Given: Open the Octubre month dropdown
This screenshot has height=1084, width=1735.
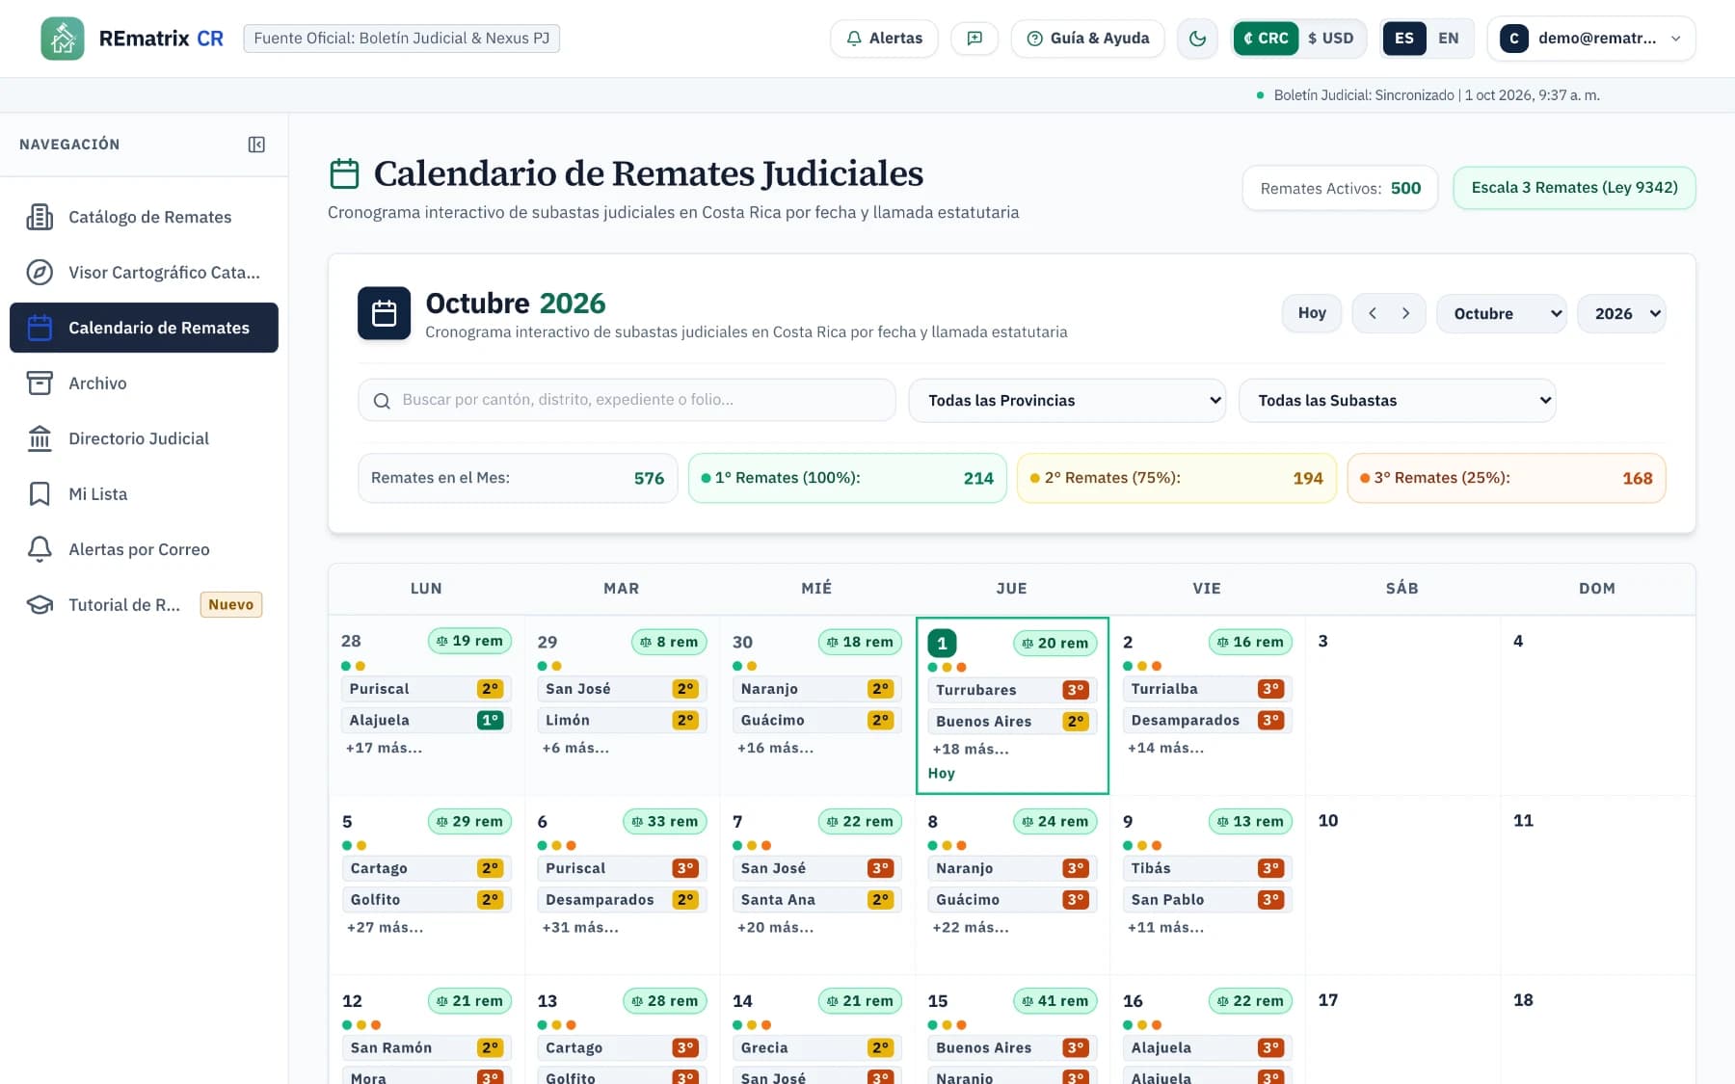Looking at the screenshot, I should coord(1502,313).
